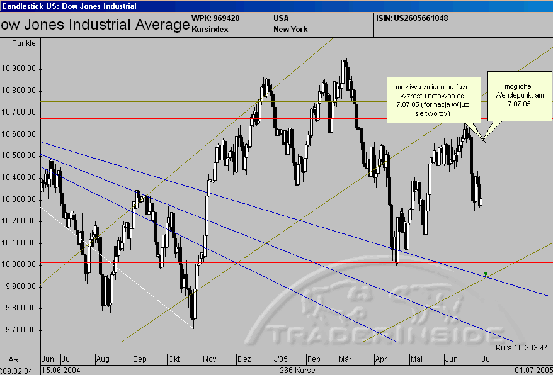Screen dimensions: 553x375
Task: Click the 'Aug' month marker
Action: tap(103, 359)
